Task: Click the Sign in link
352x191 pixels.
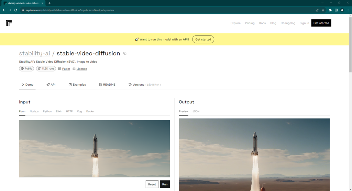Action: [x=304, y=23]
